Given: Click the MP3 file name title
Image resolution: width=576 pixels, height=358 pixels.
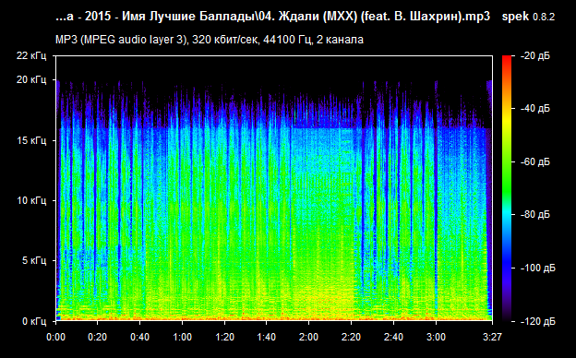Looking at the screenshot, I should (x=272, y=17).
